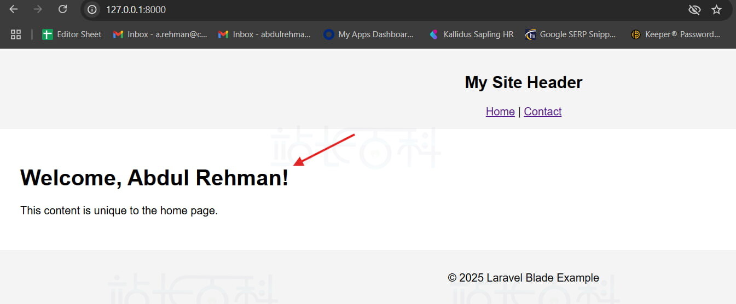Open the My Apps Dashboard bookmark
The image size is (736, 304).
pyautogui.click(x=369, y=34)
